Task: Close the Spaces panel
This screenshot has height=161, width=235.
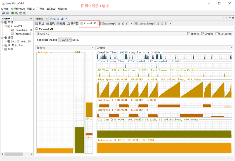Action: coord(93,48)
